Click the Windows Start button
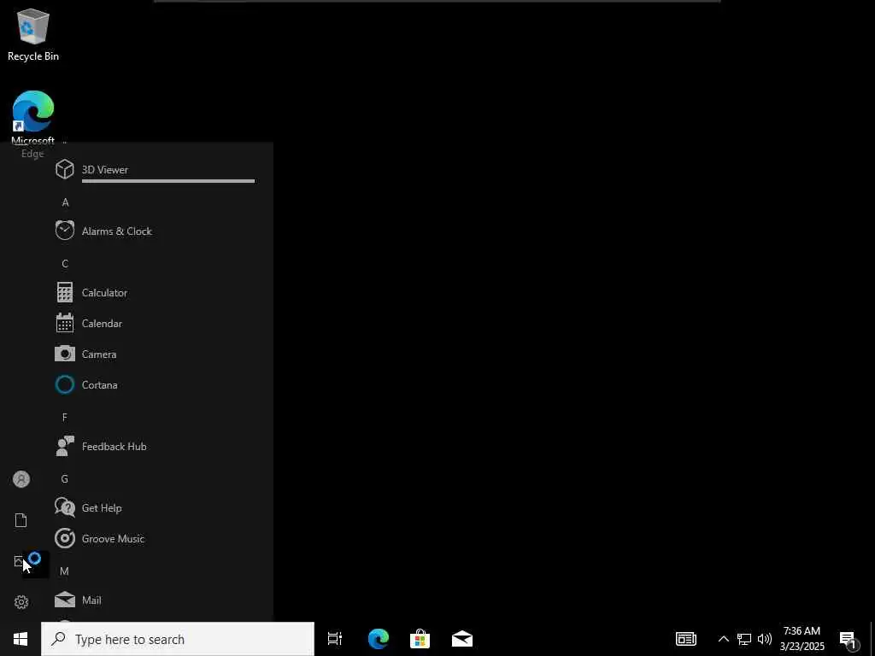The image size is (875, 656). [21, 639]
